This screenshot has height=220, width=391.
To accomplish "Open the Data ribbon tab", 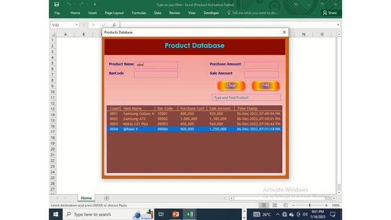I will point(158,13).
